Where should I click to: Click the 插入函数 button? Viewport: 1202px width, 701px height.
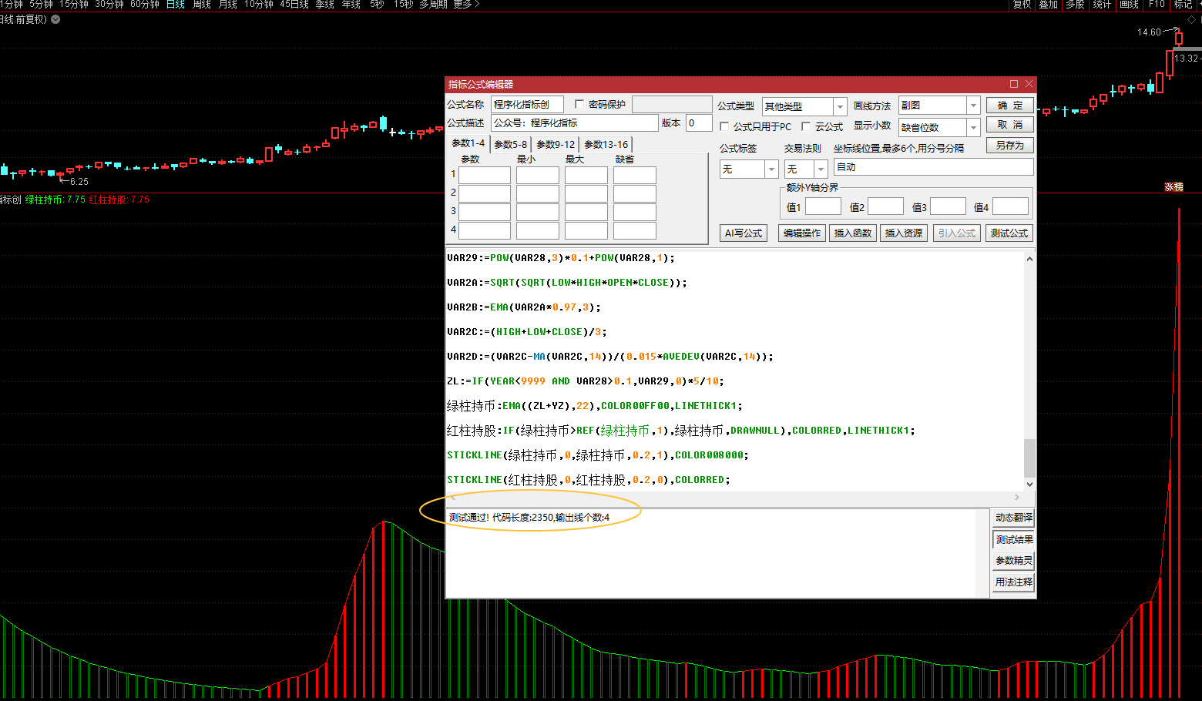click(853, 233)
